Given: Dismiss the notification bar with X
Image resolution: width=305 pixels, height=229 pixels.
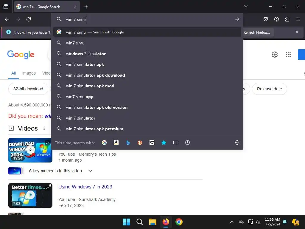Looking at the screenshot, I should coord(297,32).
